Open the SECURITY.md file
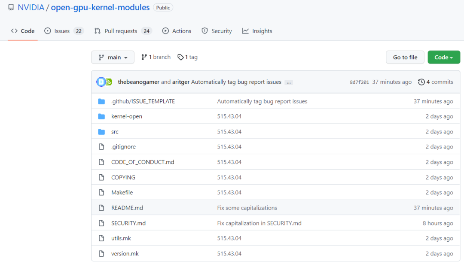The width and height of the screenshot is (464, 264). pos(128,223)
